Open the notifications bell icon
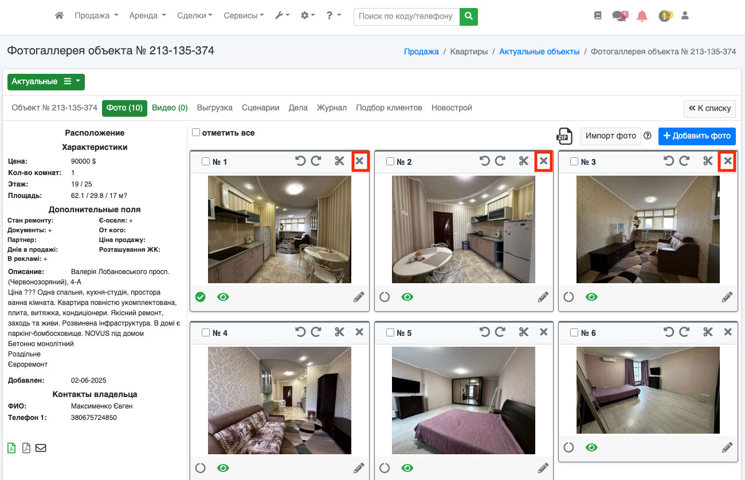745x480 pixels. pos(642,17)
